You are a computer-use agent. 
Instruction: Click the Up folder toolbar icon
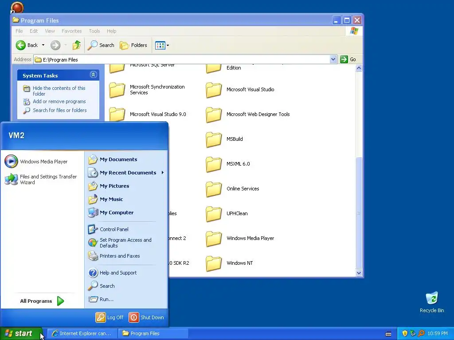click(76, 45)
